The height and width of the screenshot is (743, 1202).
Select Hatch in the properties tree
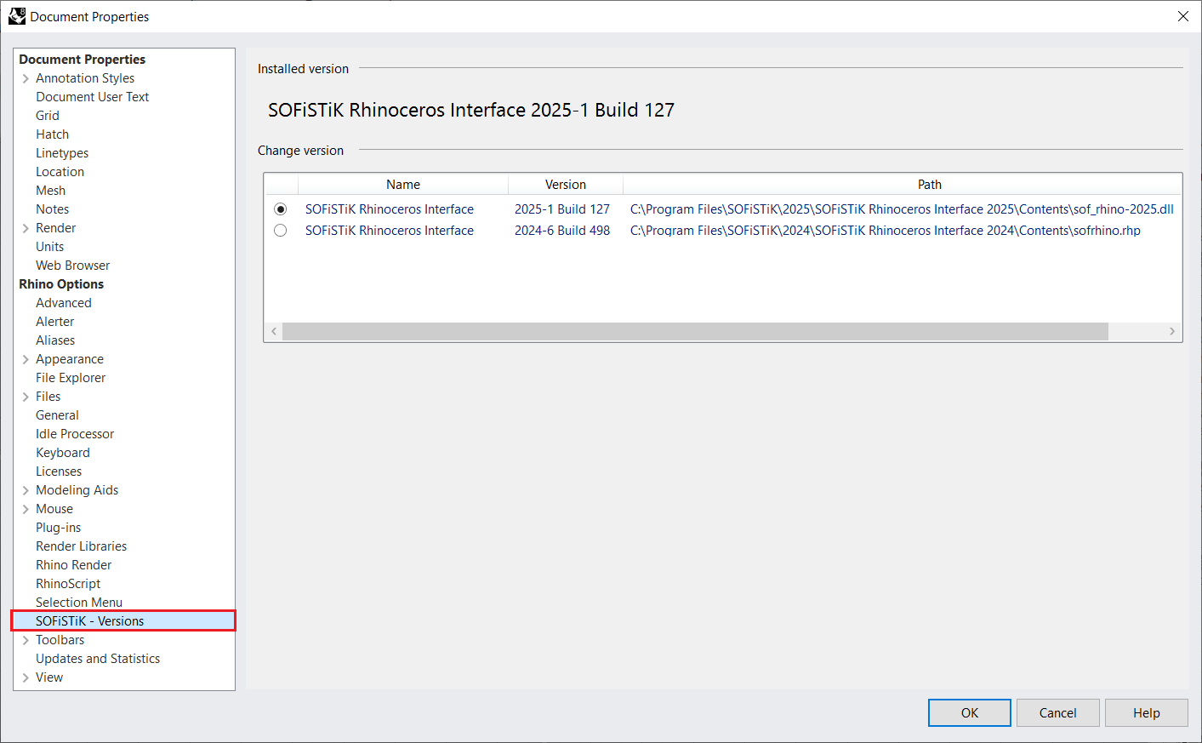pyautogui.click(x=53, y=134)
